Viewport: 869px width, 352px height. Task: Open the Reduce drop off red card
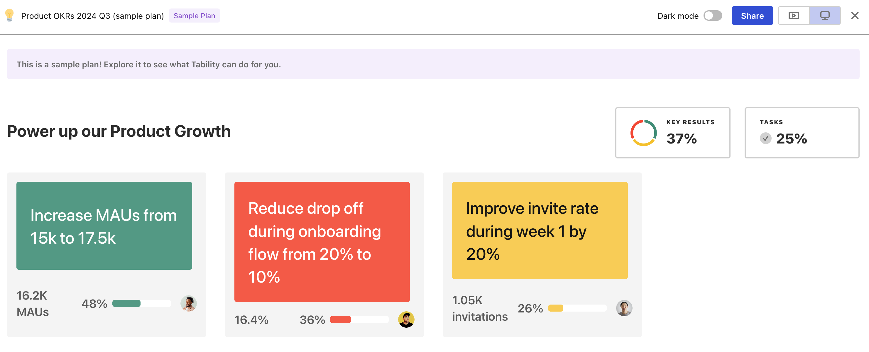coord(322,242)
